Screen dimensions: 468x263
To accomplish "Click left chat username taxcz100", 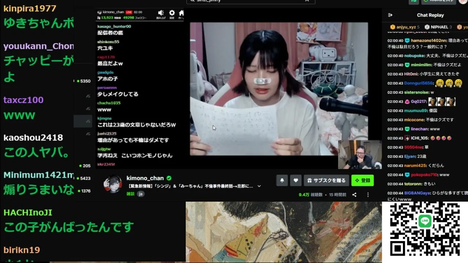I will 23,100.
